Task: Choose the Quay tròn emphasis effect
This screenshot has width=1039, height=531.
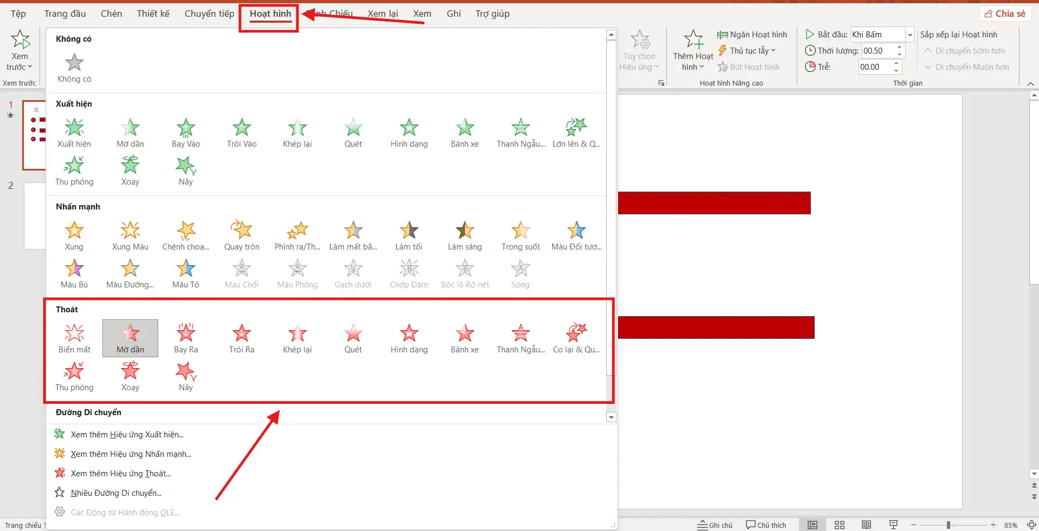Action: click(242, 235)
